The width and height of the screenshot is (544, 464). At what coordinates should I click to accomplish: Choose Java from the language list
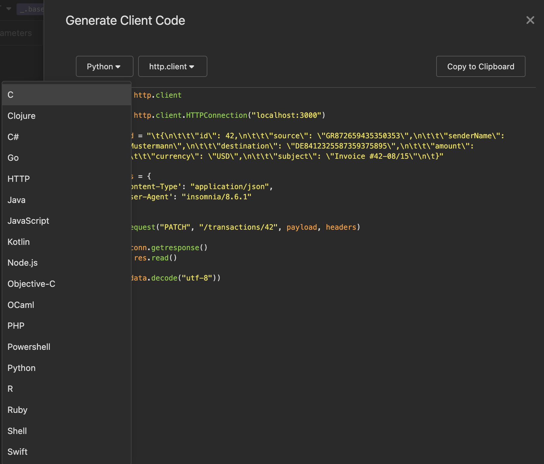point(67,200)
